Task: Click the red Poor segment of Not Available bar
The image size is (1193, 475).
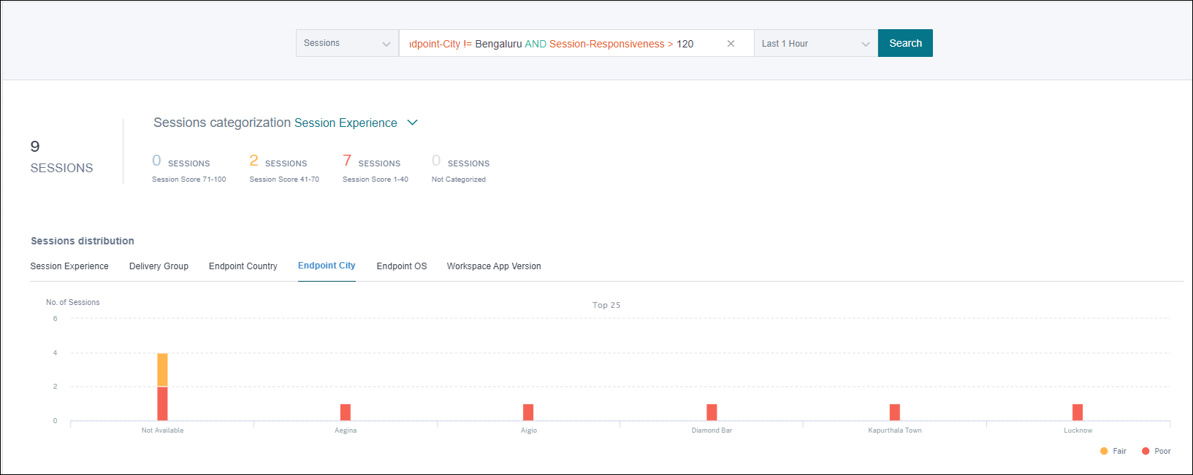Action: 162,403
